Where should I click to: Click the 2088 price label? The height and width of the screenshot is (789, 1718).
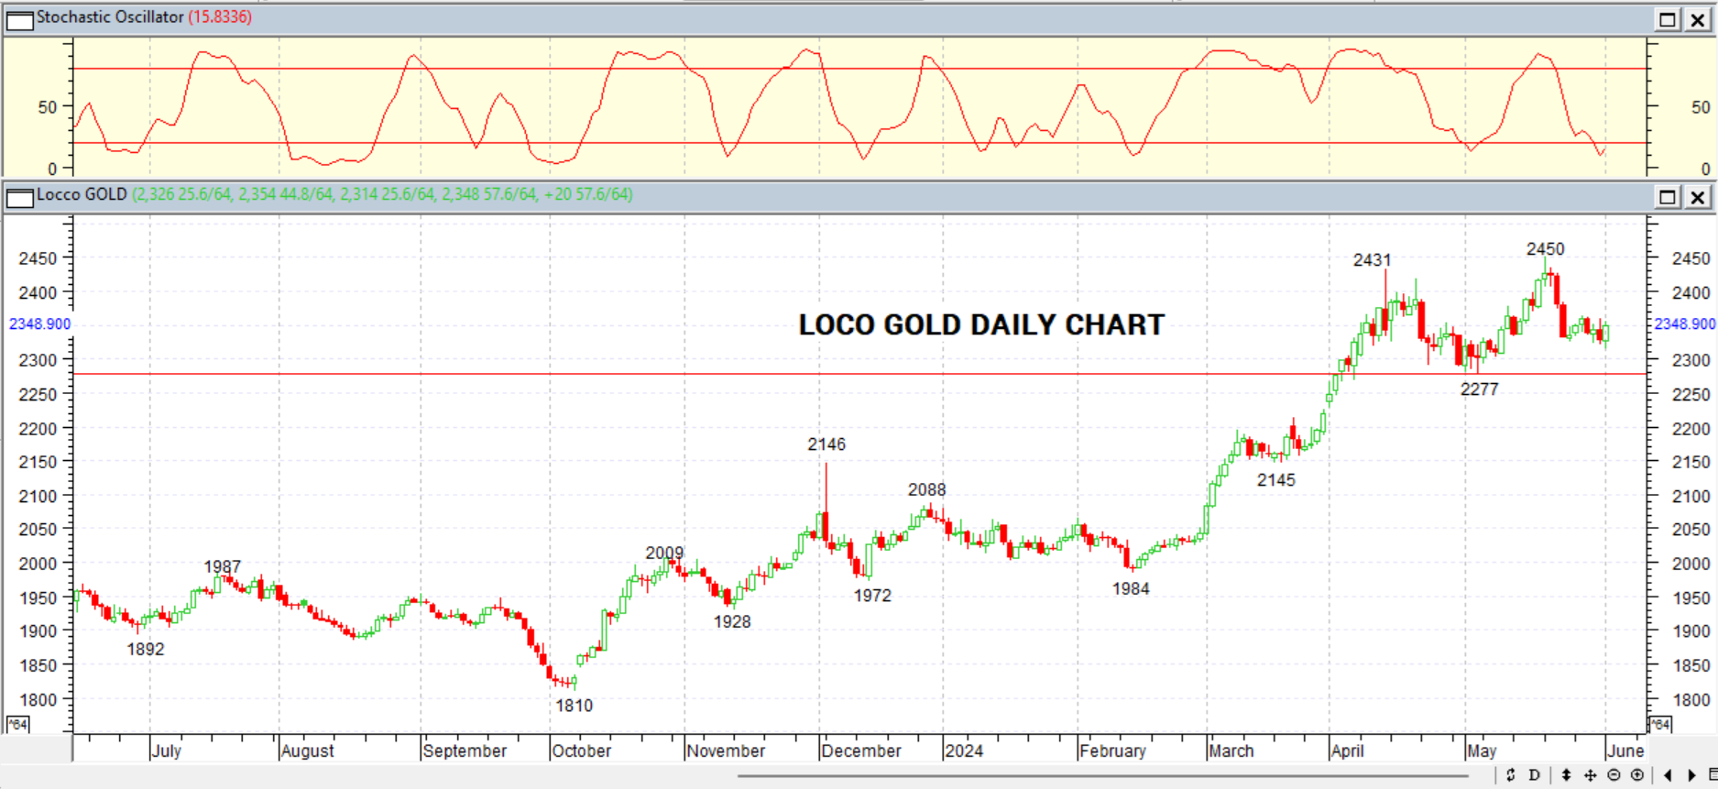[926, 490]
